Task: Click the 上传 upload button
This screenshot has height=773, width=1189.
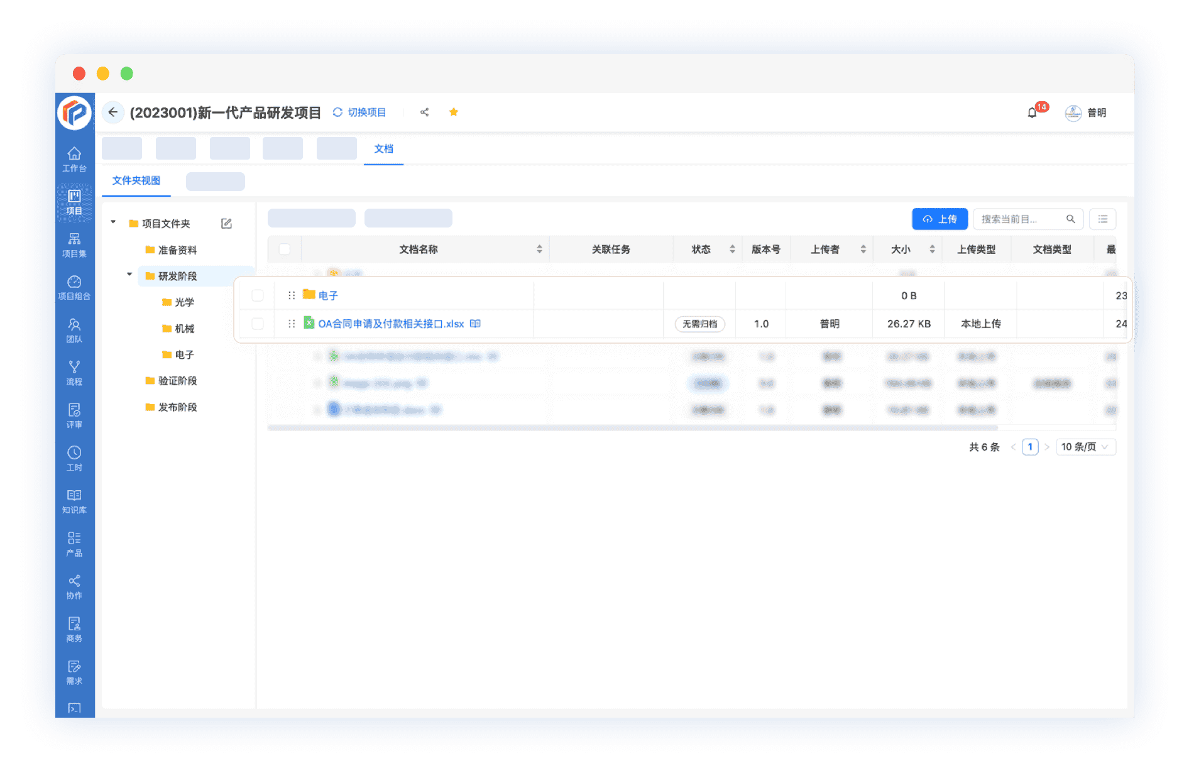Action: click(940, 219)
